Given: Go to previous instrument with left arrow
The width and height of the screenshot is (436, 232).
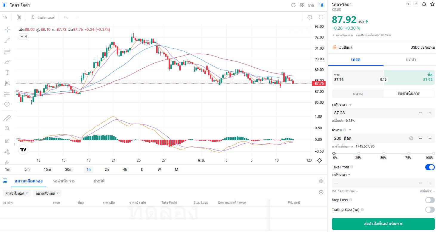Looking at the screenshot, I should pyautogui.click(x=409, y=4).
